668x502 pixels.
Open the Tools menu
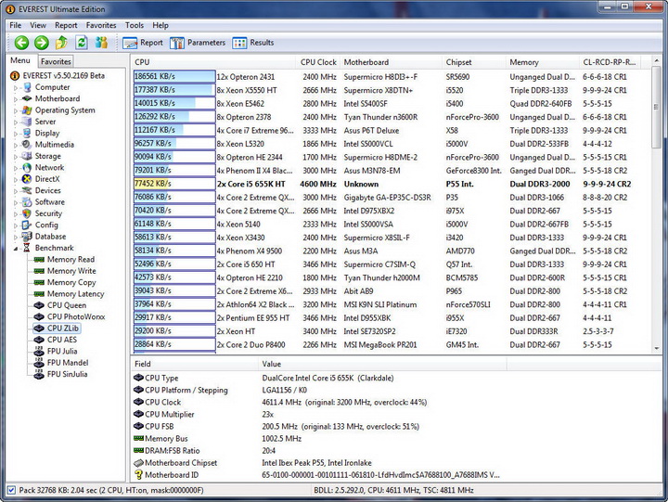coord(135,26)
